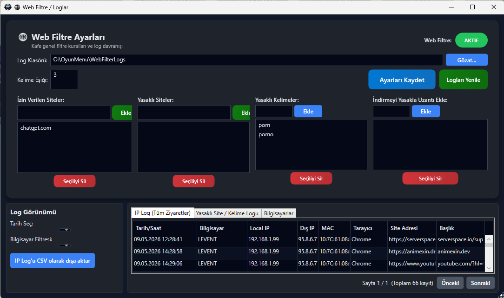Viewport: 504px width, 298px height.
Task: Click the Local IP column header
Action: pyautogui.click(x=272, y=228)
